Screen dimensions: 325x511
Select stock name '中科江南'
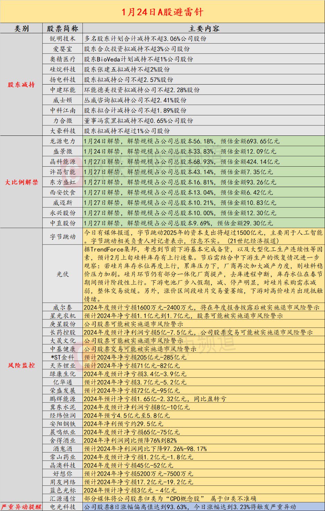click(63, 110)
